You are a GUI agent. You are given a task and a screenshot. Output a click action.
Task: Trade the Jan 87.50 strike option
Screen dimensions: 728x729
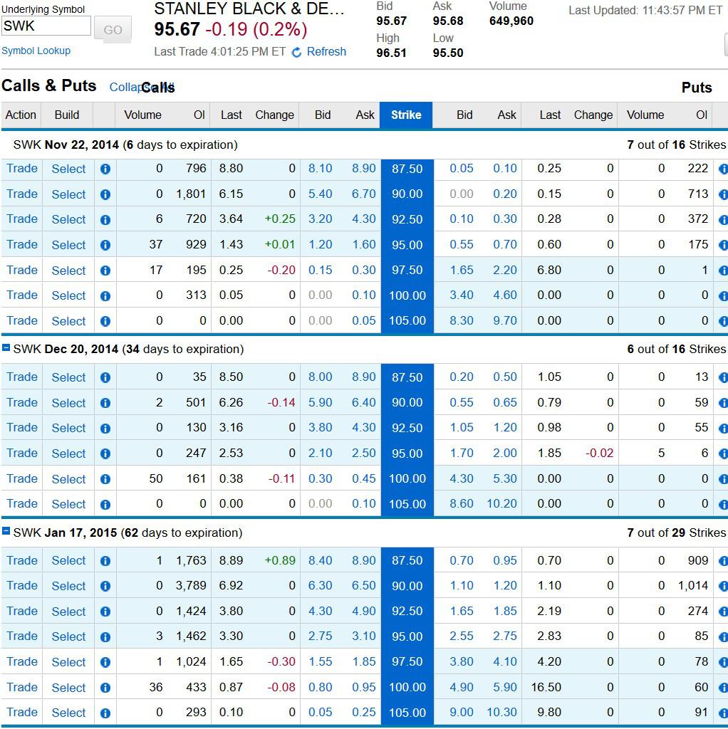tap(21, 560)
